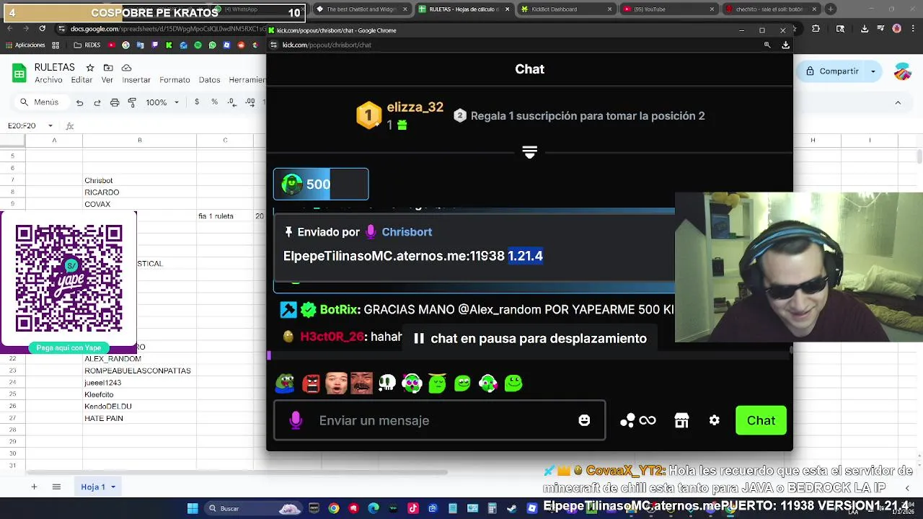Select the paint format tool in Sheets

pos(132,102)
